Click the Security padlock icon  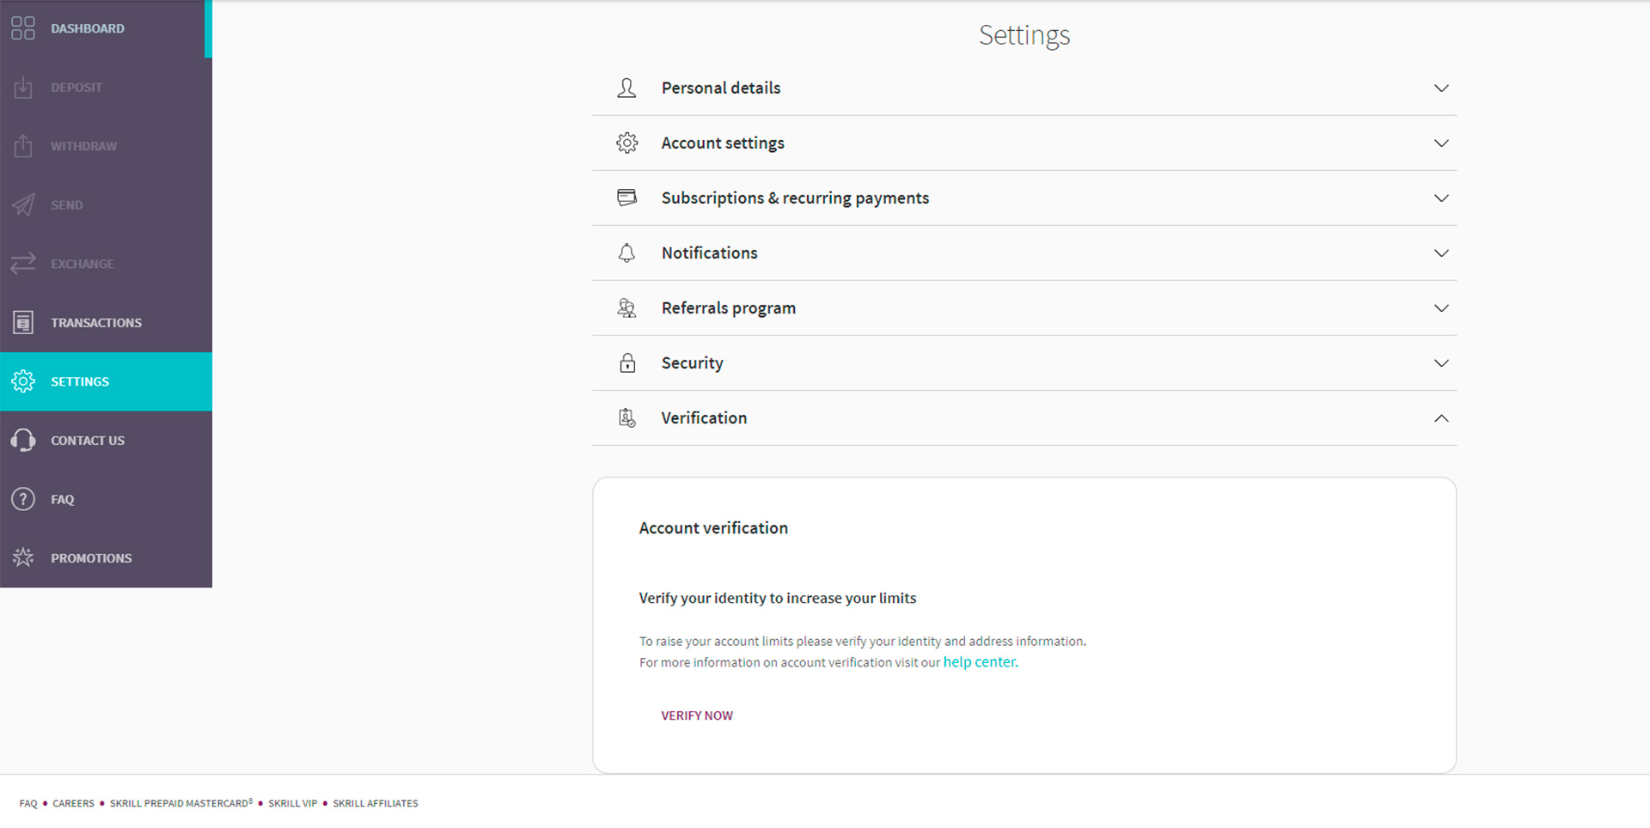(627, 362)
